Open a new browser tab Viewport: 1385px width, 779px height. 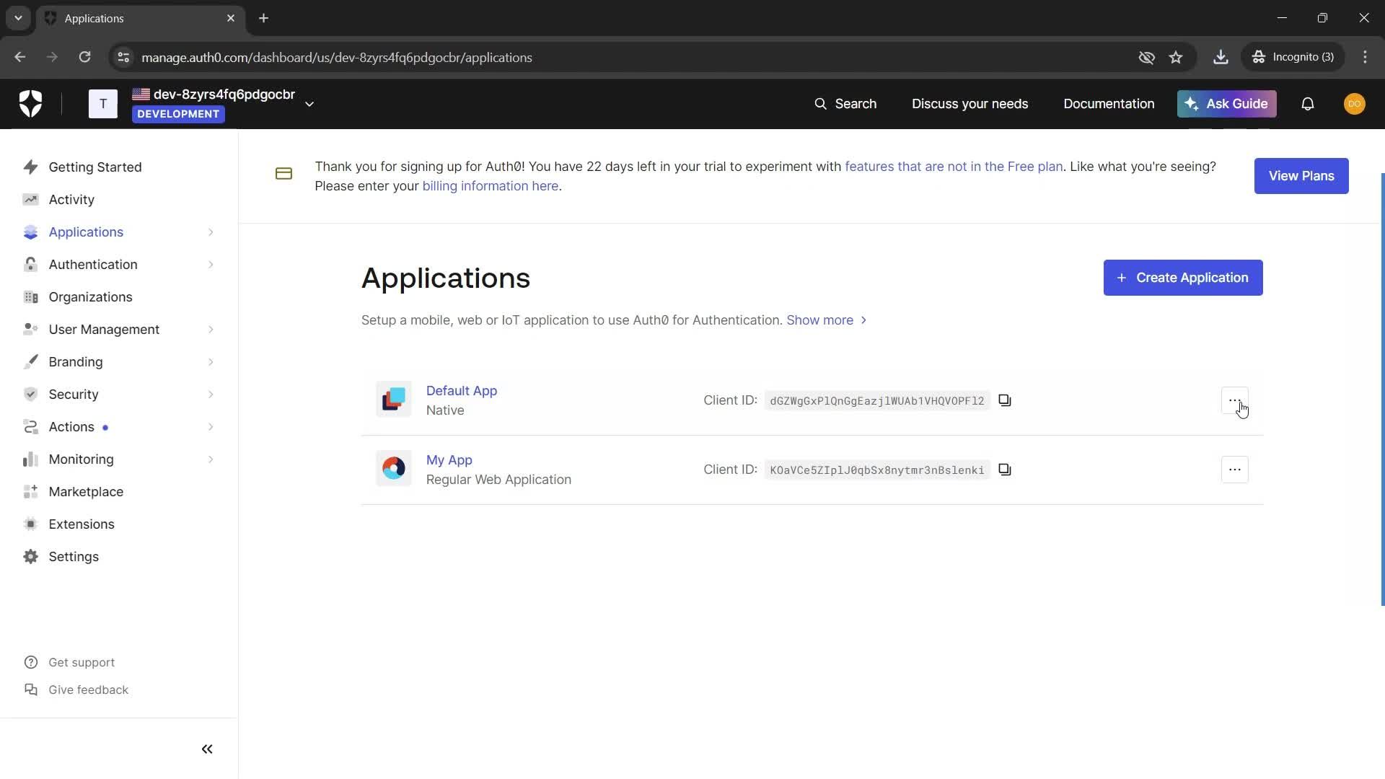(x=264, y=18)
